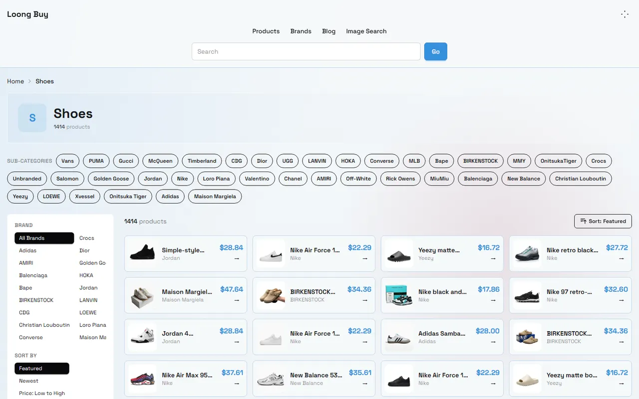
Task: Click the theme toggle sparkle icon
Action: tap(625, 14)
